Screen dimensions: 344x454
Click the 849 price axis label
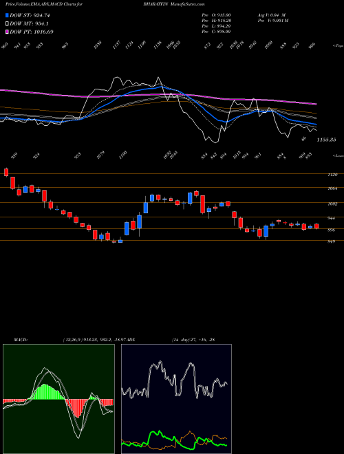click(332, 241)
